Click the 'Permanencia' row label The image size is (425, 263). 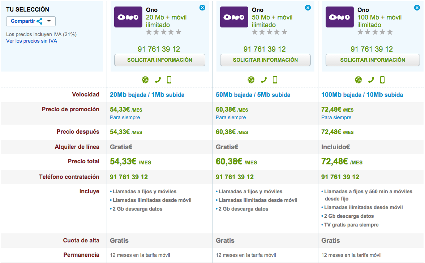81,255
